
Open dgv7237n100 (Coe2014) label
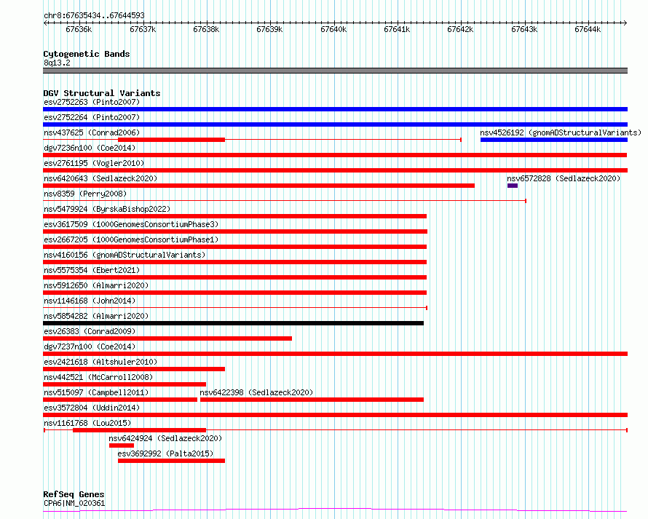coord(90,346)
